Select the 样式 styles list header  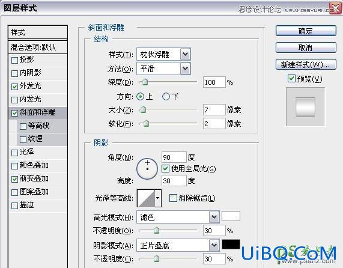point(38,32)
